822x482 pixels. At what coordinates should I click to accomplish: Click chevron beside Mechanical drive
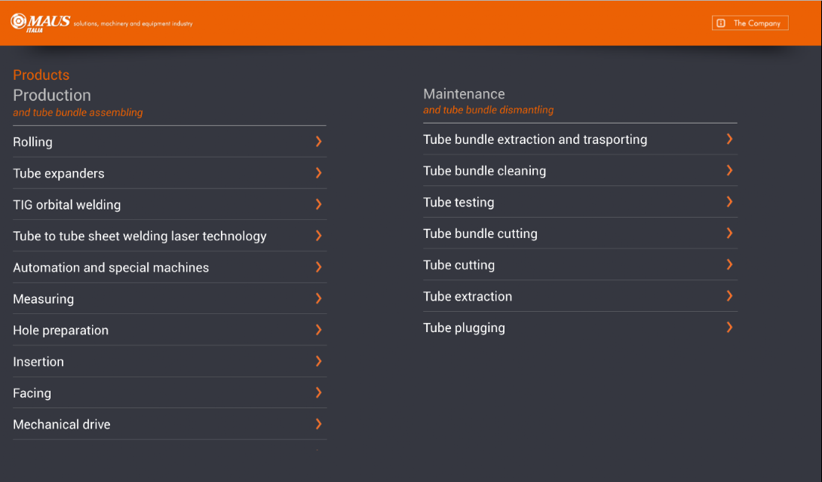pos(319,424)
